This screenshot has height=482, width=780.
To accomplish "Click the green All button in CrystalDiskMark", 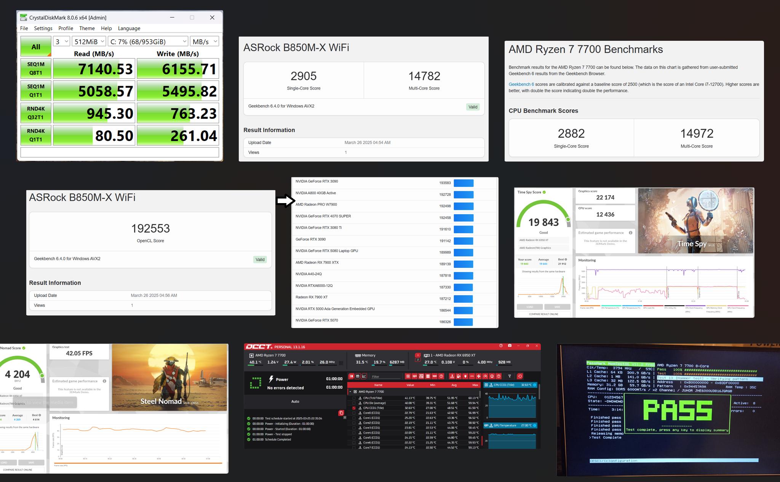I will (36, 46).
